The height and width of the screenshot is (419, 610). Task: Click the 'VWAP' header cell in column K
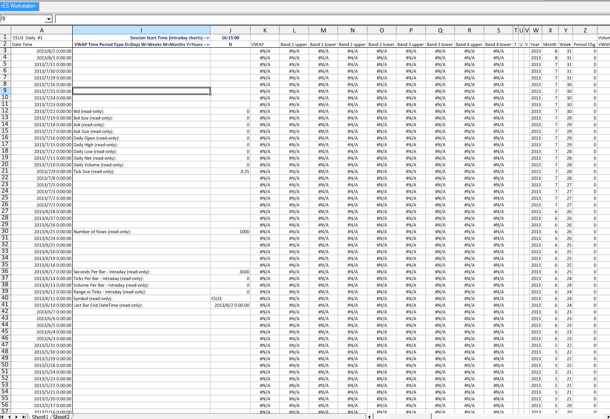(265, 45)
